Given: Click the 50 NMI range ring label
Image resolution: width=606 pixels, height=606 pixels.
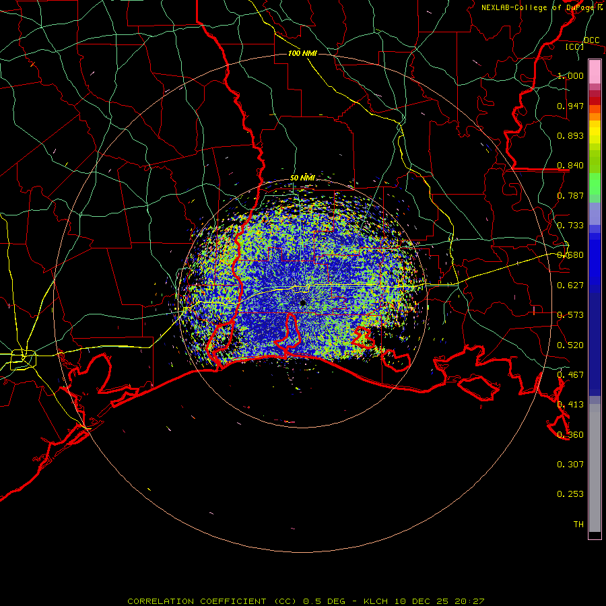Looking at the screenshot, I should coord(302,178).
